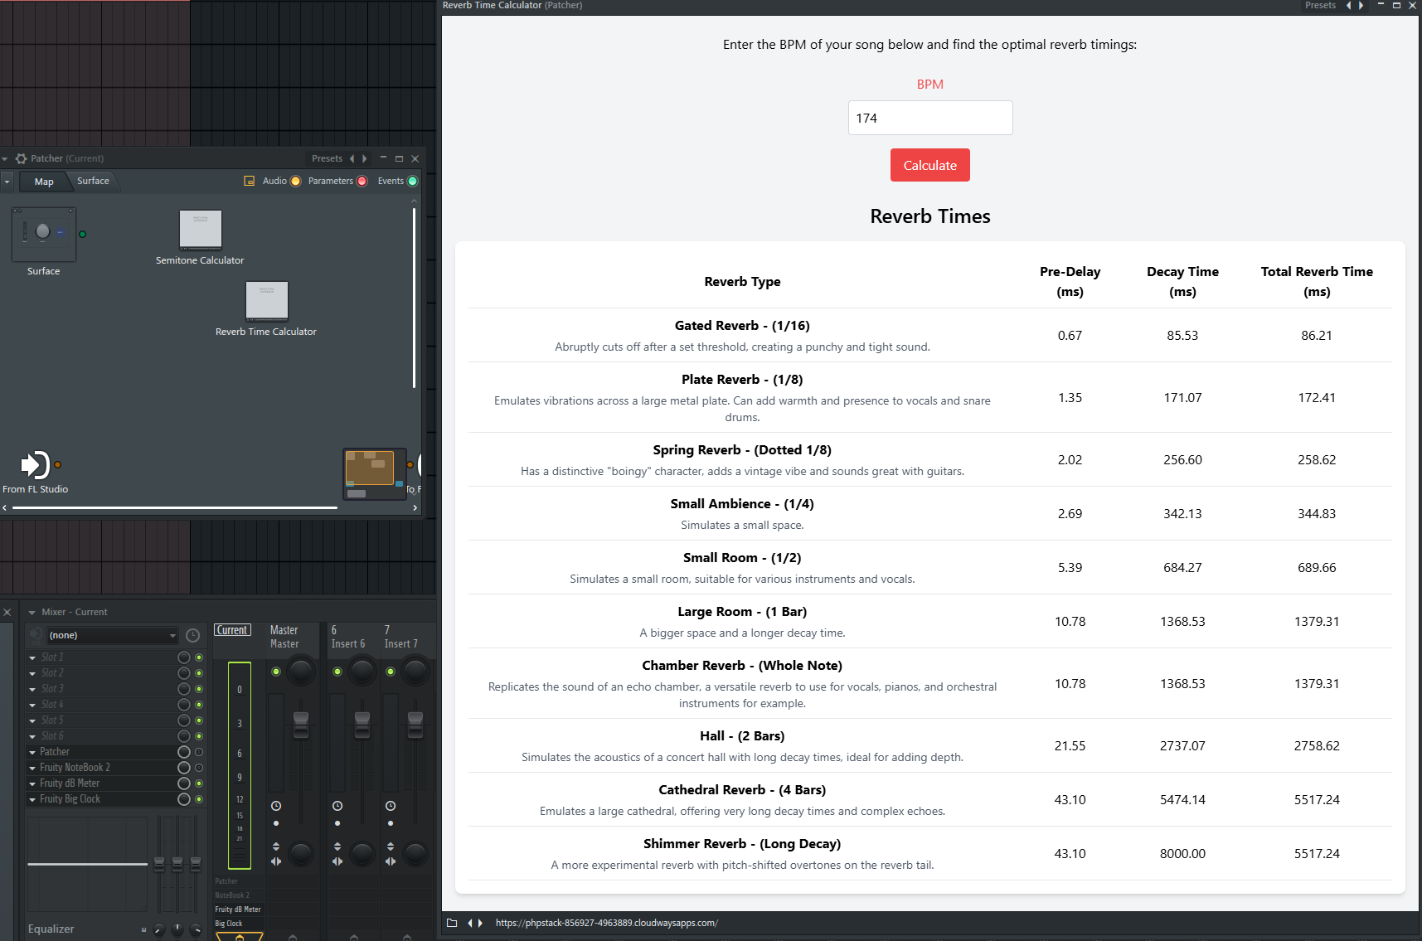
Task: Click the BPM input field
Action: 930,118
